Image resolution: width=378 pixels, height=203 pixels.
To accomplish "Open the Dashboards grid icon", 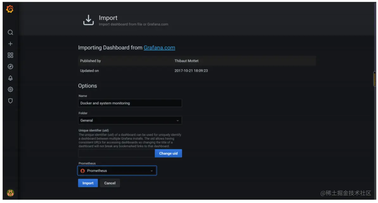I will 10,55.
